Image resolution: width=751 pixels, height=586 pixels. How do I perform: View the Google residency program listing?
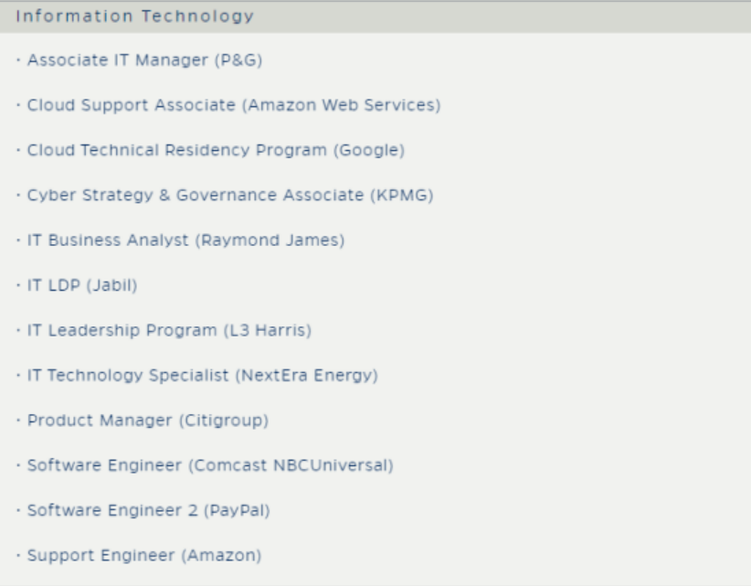216,151
